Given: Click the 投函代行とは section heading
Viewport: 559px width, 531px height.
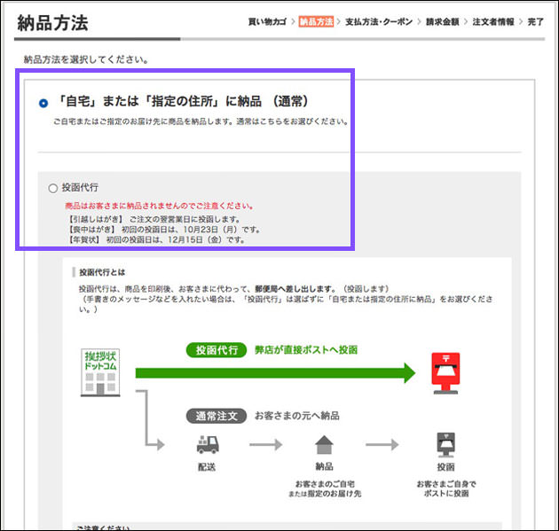Looking at the screenshot, I should click(102, 272).
